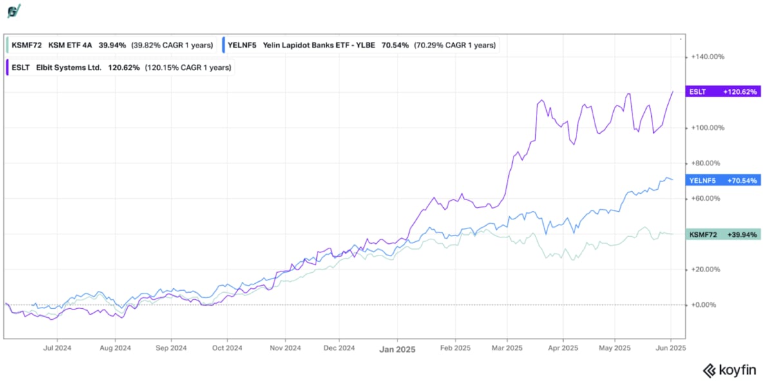Click the bold 'Jan 2025' date axis label
773x388 pixels.
tap(397, 349)
